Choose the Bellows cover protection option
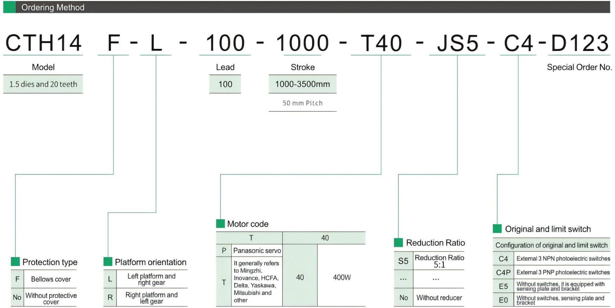 point(51,279)
